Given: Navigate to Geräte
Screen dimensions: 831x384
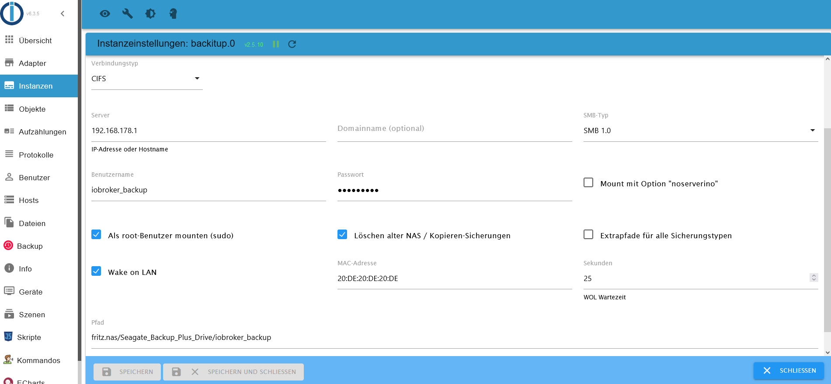Looking at the screenshot, I should pyautogui.click(x=39, y=292).
